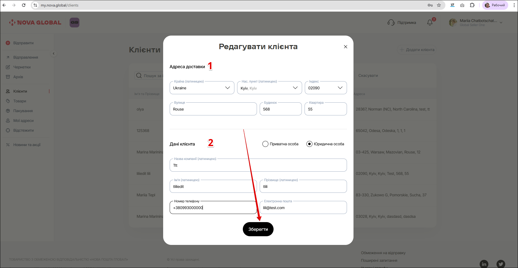
Task: Open Мої адреси in the sidebar
Action: click(x=20, y=121)
